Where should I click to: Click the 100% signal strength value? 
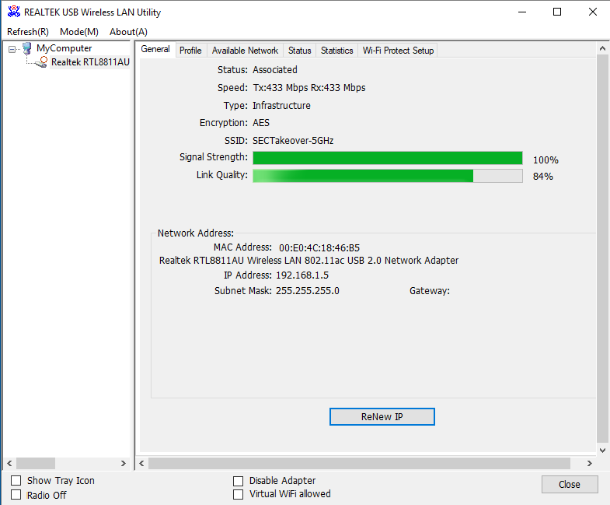click(546, 160)
